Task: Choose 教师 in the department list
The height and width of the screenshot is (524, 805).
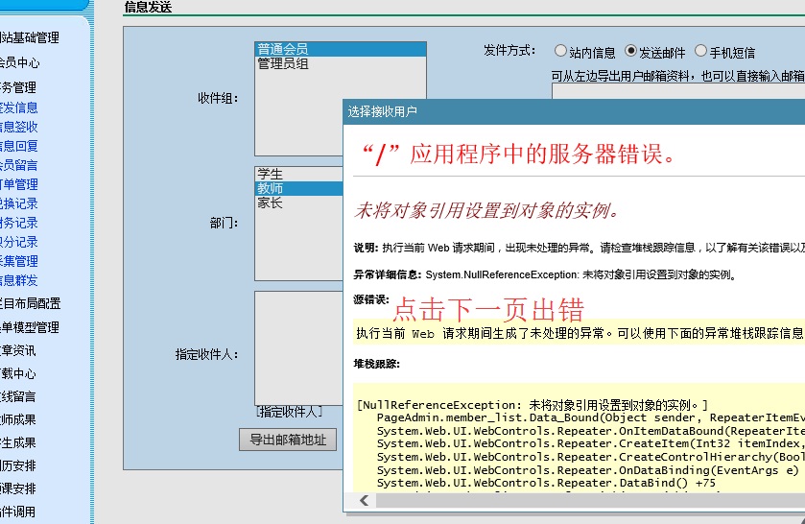Action: click(271, 188)
